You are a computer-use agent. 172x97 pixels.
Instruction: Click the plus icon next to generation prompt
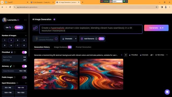(121, 55)
